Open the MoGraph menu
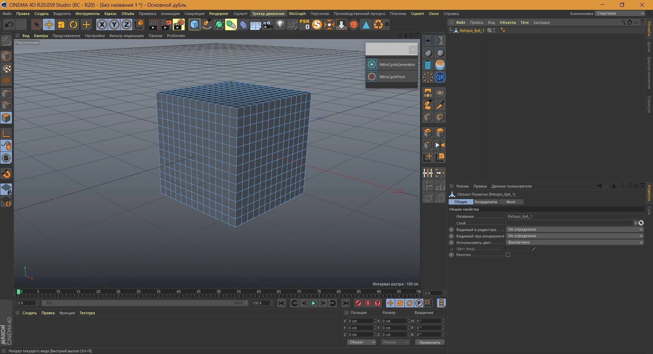Screen dimensions: 653x354 (297, 14)
